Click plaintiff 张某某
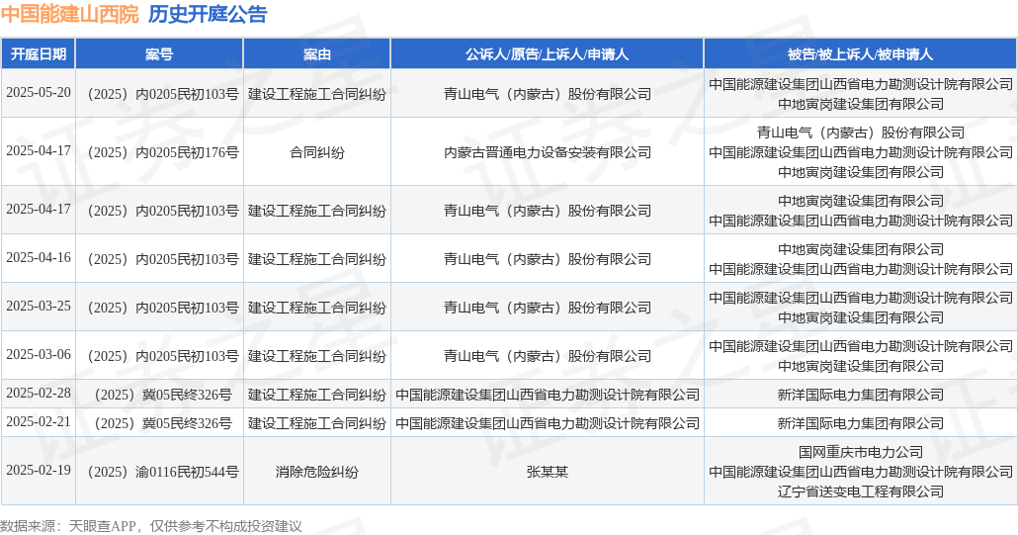The image size is (1018, 535). [x=548, y=472]
